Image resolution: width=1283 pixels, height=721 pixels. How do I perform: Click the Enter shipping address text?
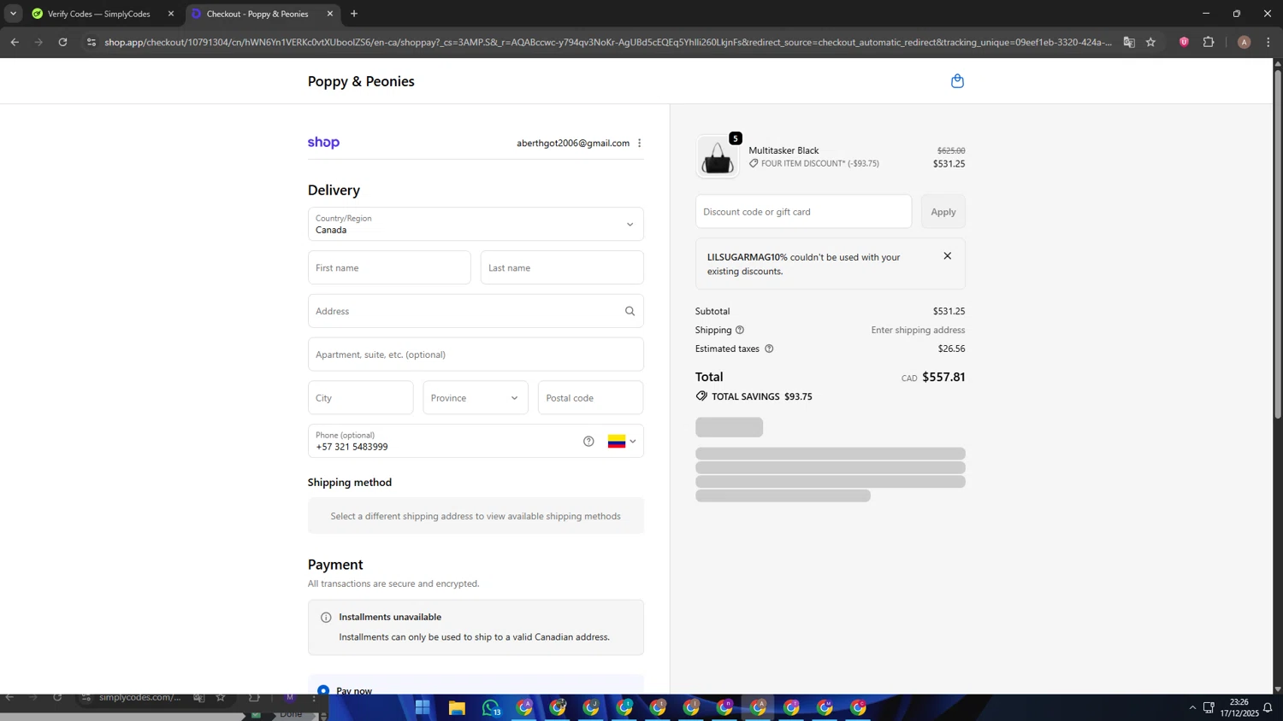click(x=918, y=330)
